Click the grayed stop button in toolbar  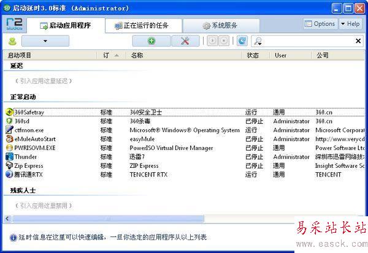pos(224,41)
